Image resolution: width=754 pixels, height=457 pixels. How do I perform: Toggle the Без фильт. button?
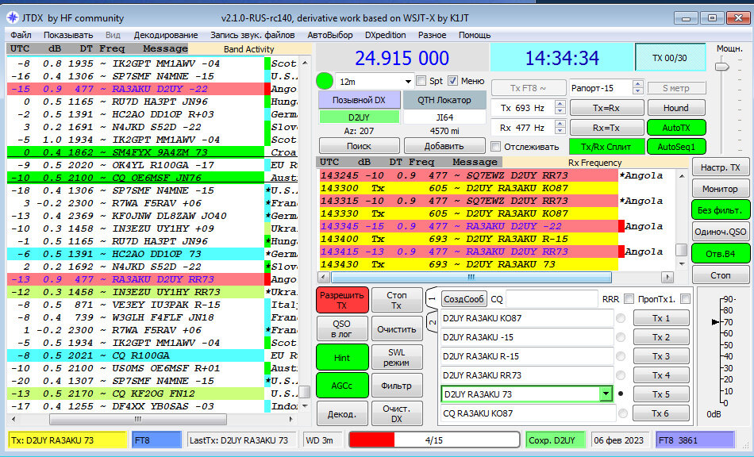coord(721,210)
